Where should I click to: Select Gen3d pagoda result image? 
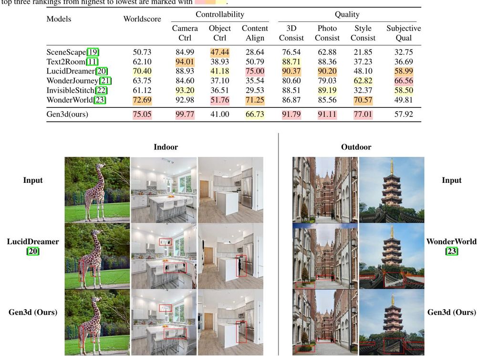click(392, 322)
